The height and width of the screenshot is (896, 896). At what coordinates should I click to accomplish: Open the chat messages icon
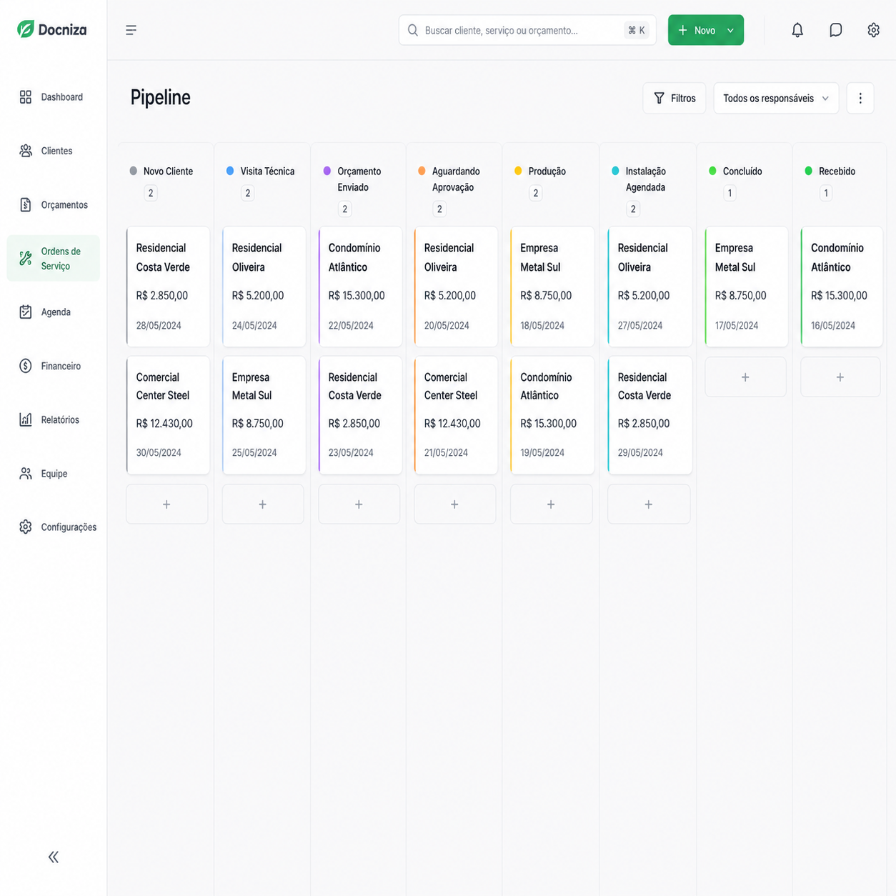point(835,30)
